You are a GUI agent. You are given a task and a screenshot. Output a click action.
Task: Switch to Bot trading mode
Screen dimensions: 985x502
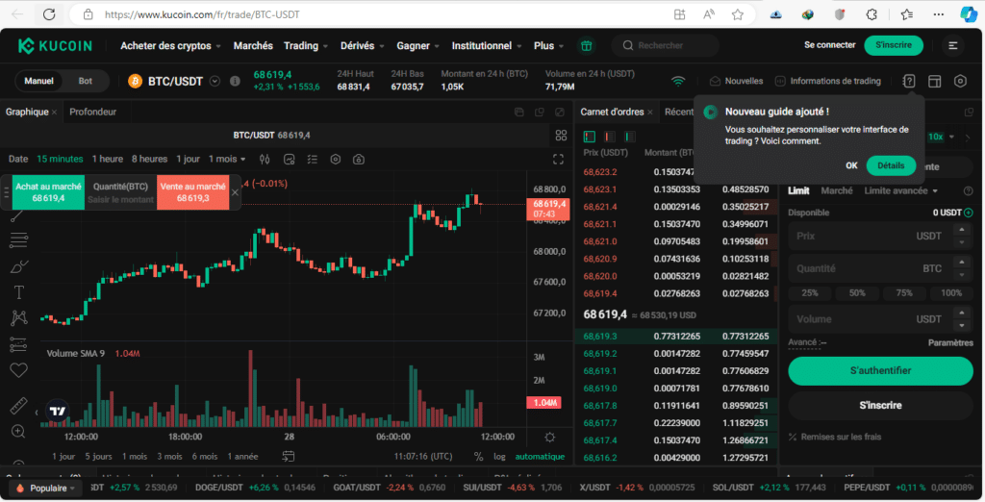(x=85, y=81)
